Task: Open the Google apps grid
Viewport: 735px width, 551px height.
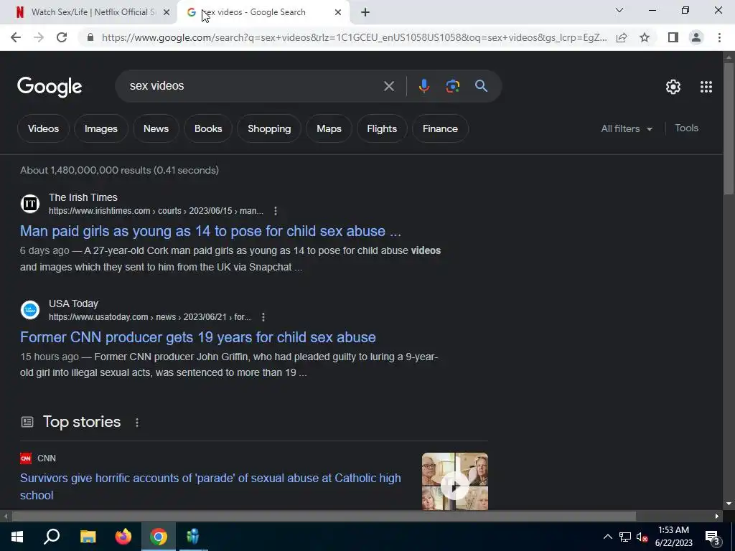Action: click(x=706, y=87)
